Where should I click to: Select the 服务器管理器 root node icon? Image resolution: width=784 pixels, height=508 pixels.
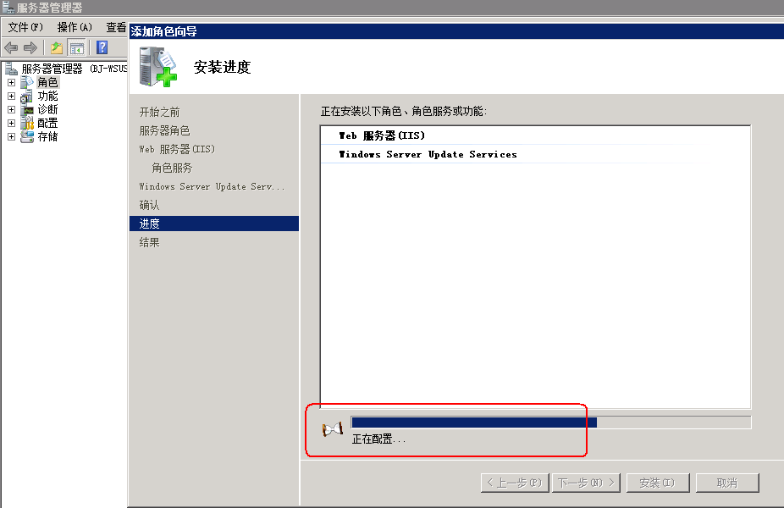[x=12, y=69]
